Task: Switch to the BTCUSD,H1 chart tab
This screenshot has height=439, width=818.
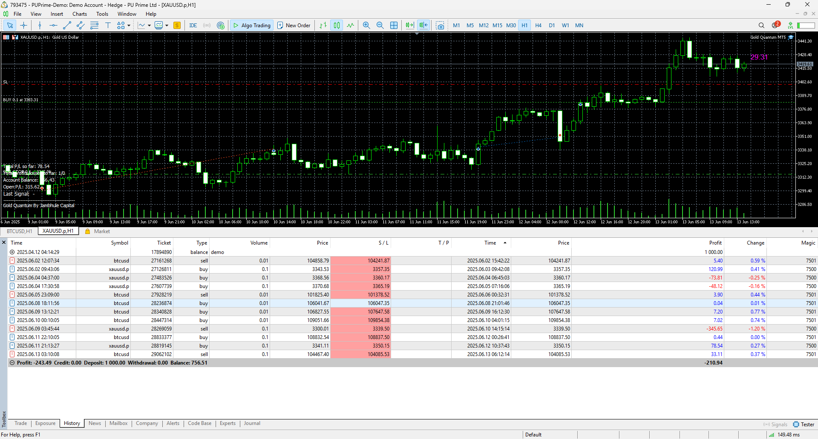Action: click(20, 231)
